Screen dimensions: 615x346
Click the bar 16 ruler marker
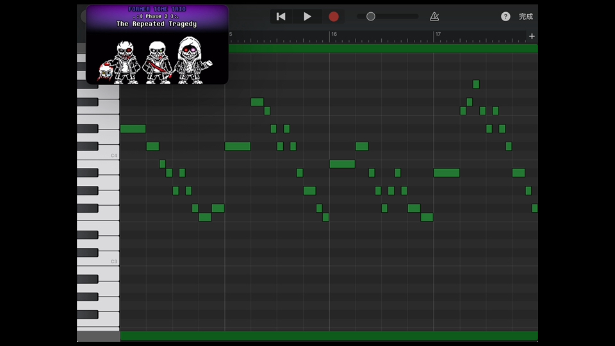[334, 34]
